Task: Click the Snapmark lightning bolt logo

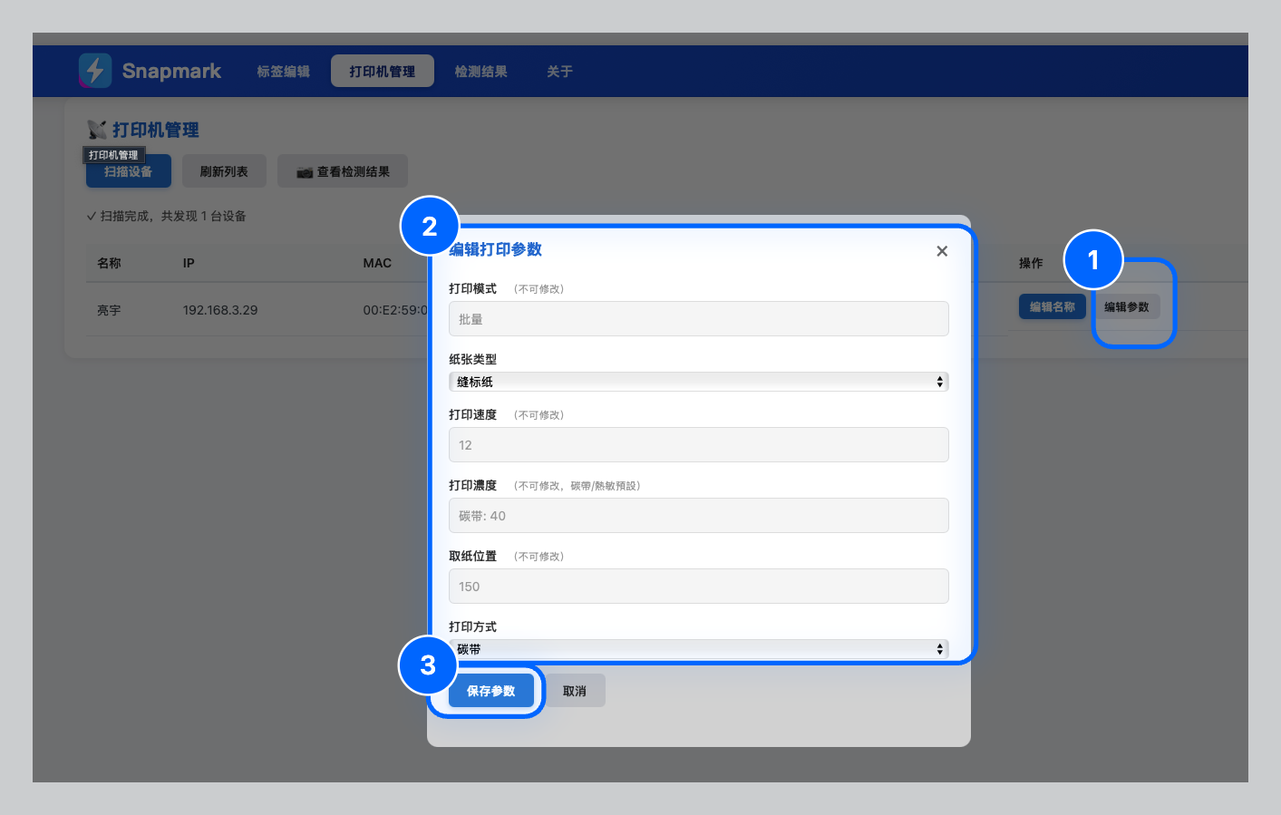Action: (x=95, y=70)
